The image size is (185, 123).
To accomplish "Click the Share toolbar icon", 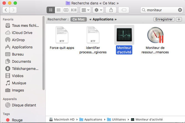I will [x=111, y=10].
